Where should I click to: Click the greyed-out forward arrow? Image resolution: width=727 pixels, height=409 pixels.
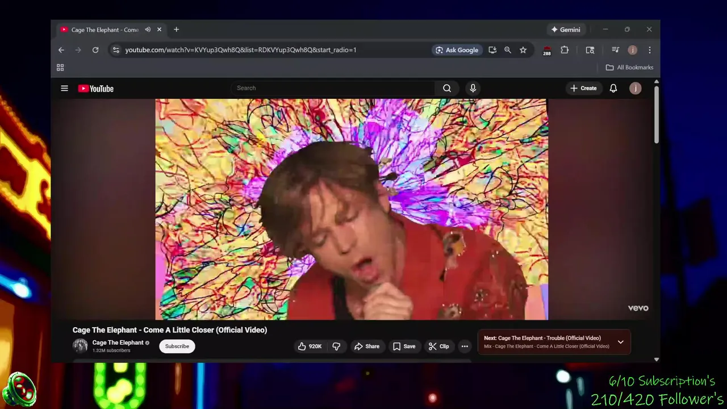78,50
